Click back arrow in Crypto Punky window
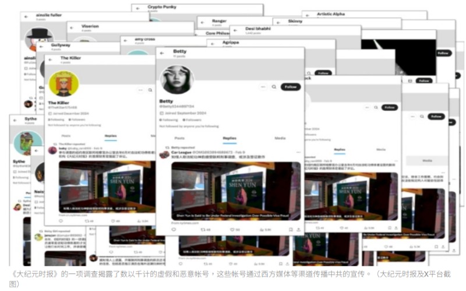 pos(137,8)
